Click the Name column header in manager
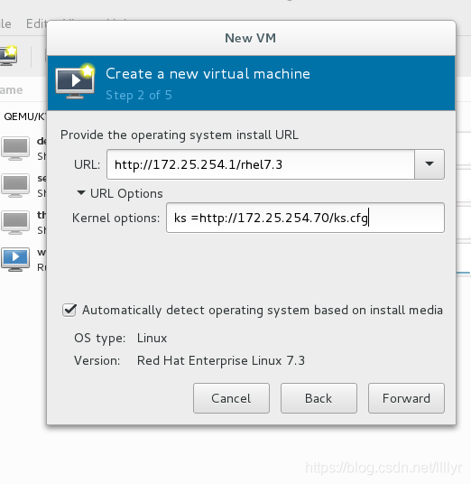This screenshot has width=471, height=484. pyautogui.click(x=12, y=89)
